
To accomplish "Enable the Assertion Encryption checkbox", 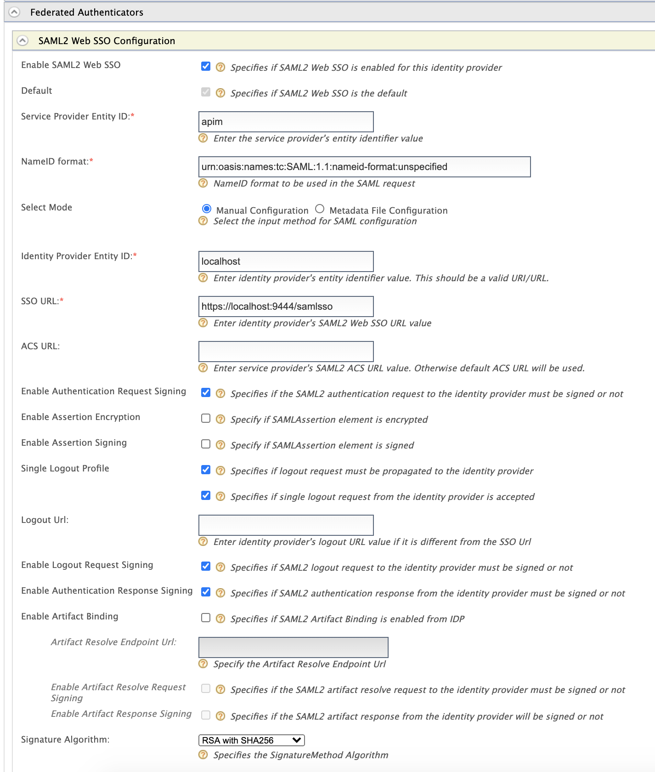I will pos(205,419).
